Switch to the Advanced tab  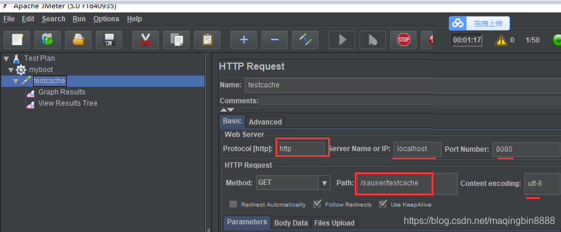[x=265, y=122]
